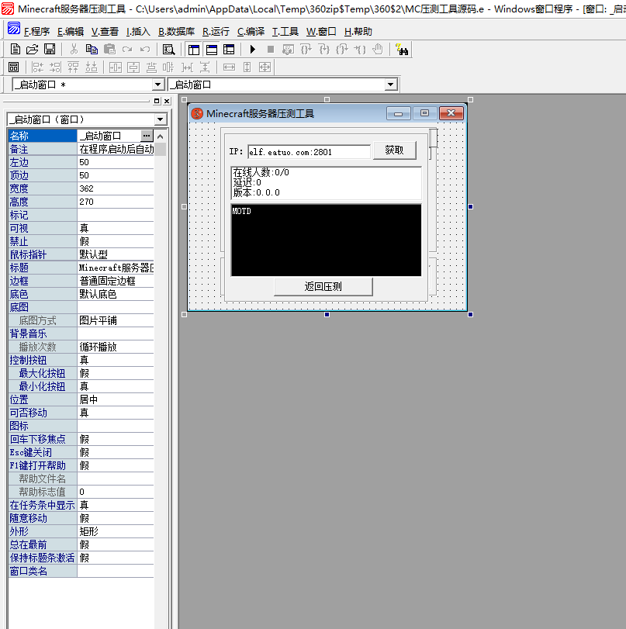The width and height of the screenshot is (626, 629).
Task: Open the V.查看 menu
Action: (x=105, y=31)
